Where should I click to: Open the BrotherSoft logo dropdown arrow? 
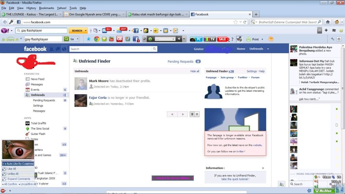point(21,39)
